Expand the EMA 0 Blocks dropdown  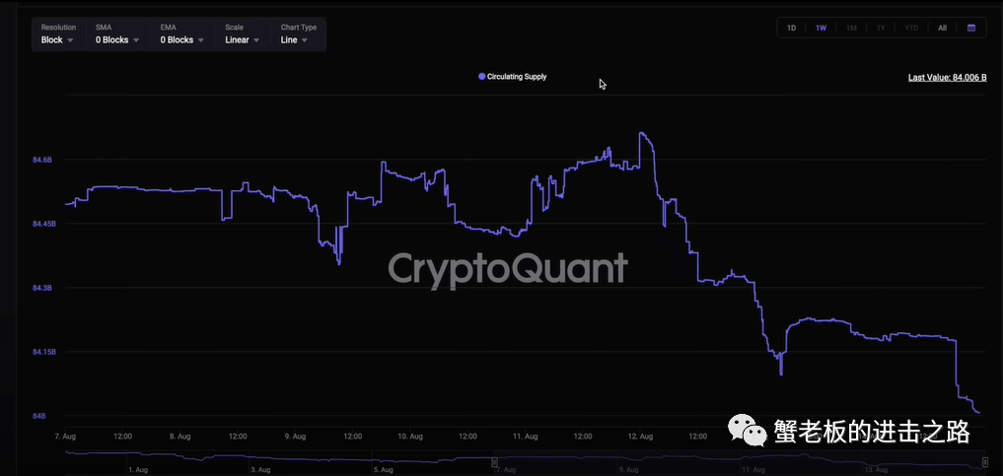[181, 40]
